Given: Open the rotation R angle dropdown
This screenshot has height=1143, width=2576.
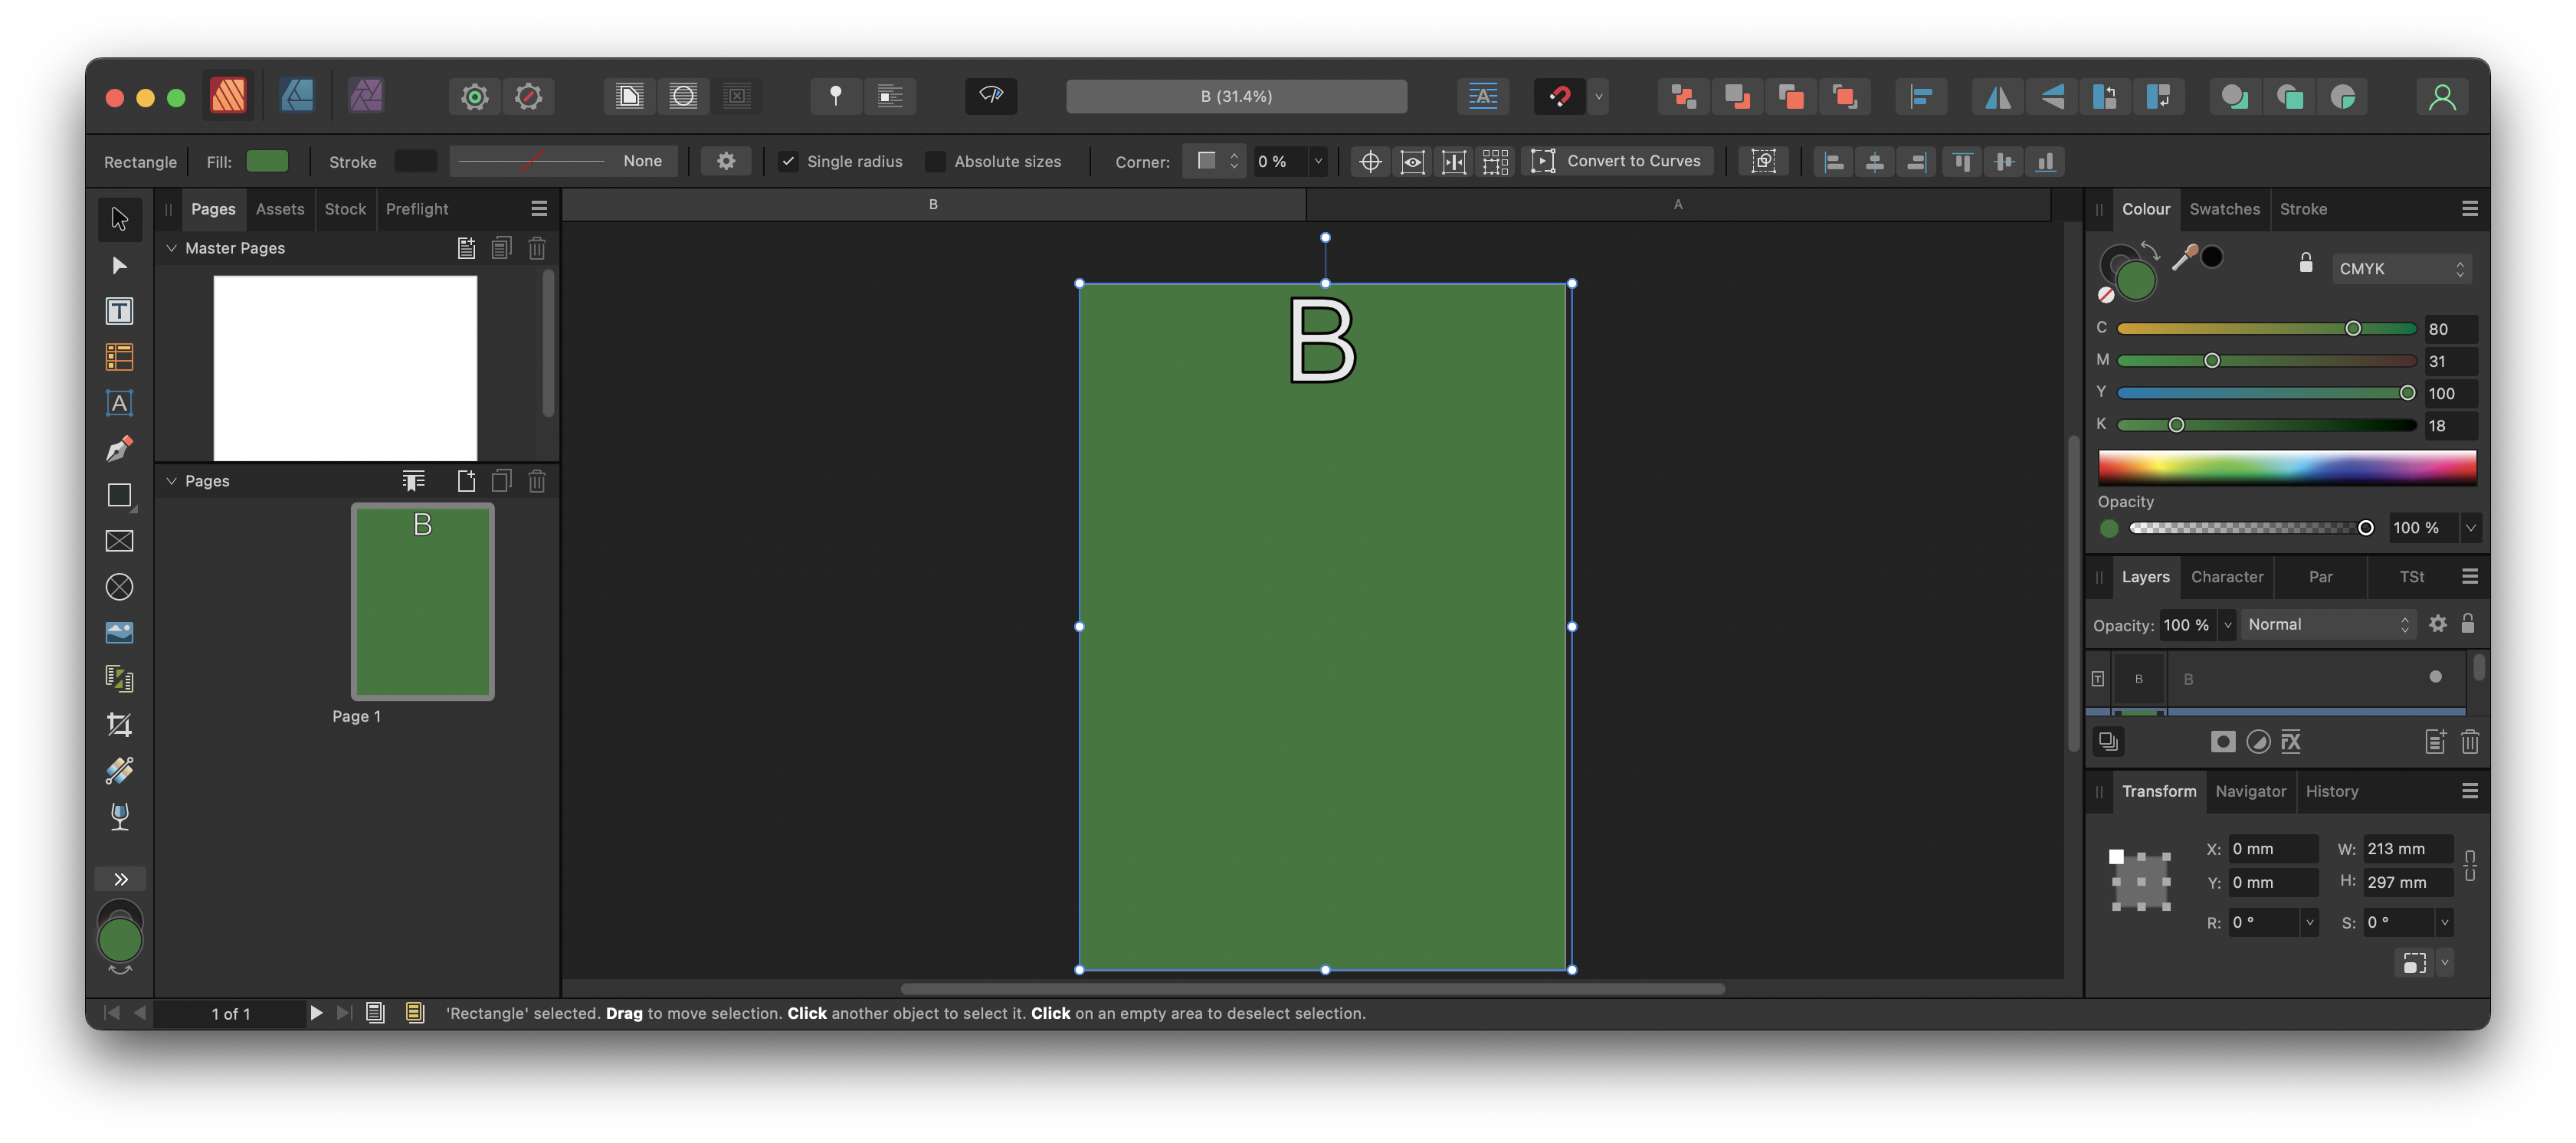Looking at the screenshot, I should (x=2309, y=923).
